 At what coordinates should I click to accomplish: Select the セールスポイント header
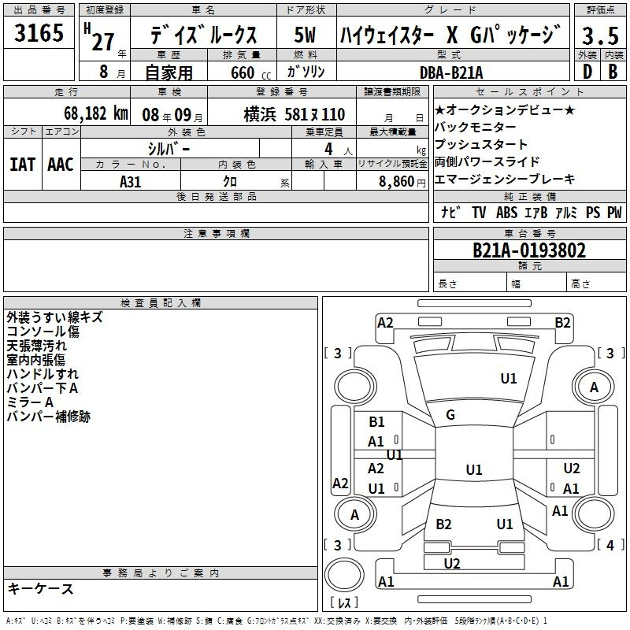coord(530,91)
